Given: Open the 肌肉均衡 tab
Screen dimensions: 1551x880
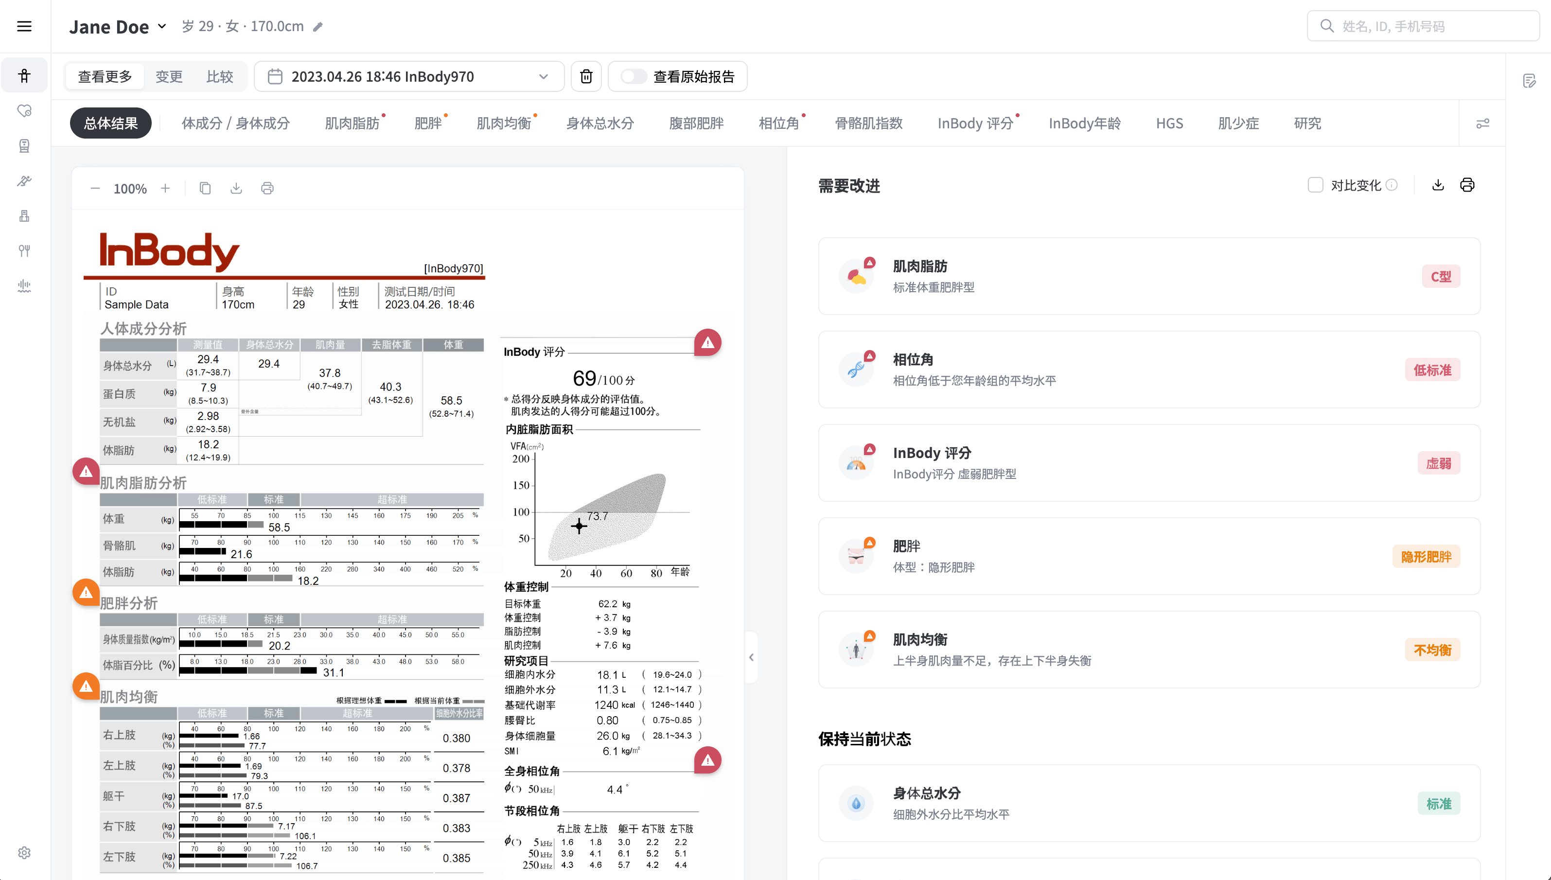Looking at the screenshot, I should click(504, 123).
